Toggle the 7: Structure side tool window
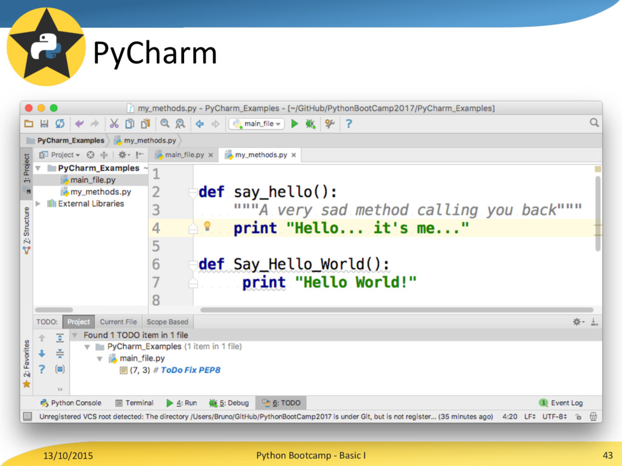 pyautogui.click(x=27, y=230)
